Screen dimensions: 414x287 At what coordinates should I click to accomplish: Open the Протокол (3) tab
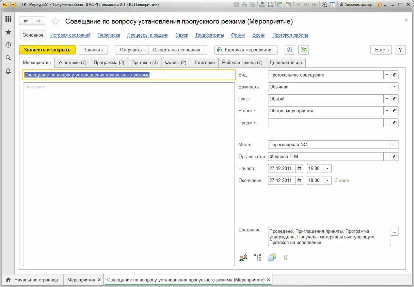click(x=144, y=62)
